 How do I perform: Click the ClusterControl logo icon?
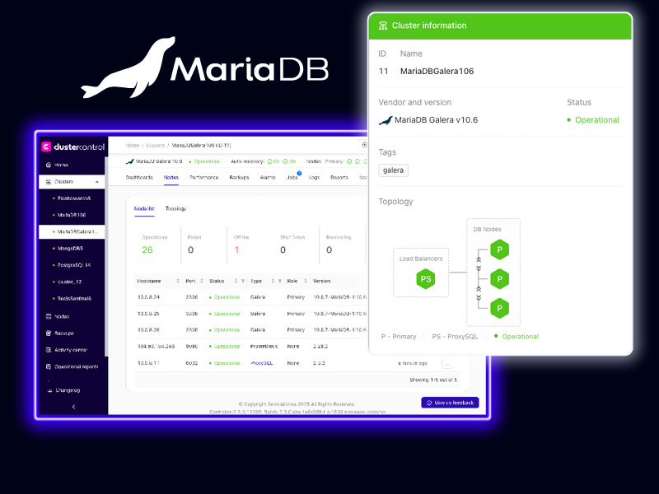46,147
